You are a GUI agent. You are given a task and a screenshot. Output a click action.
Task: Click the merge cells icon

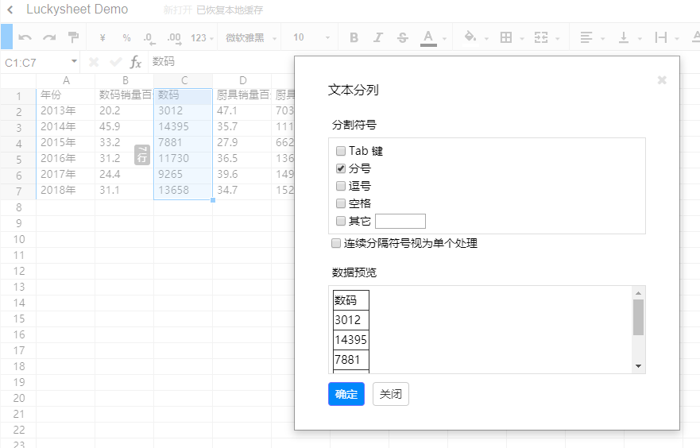541,37
